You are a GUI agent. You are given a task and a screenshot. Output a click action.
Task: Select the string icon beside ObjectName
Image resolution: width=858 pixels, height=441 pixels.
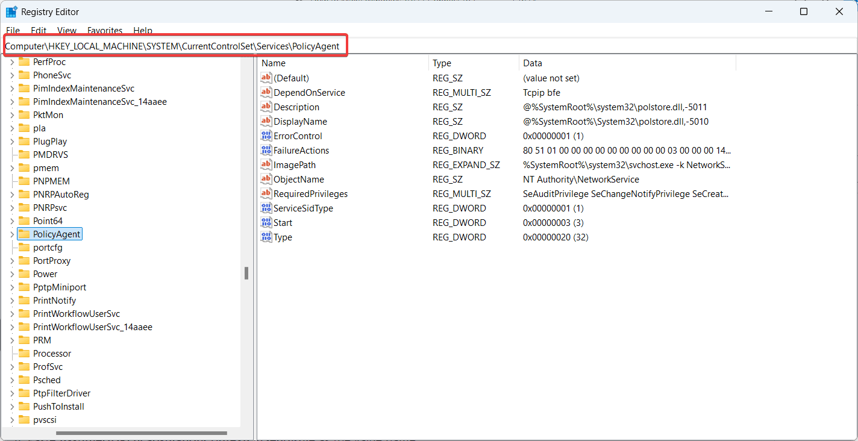[x=266, y=179]
